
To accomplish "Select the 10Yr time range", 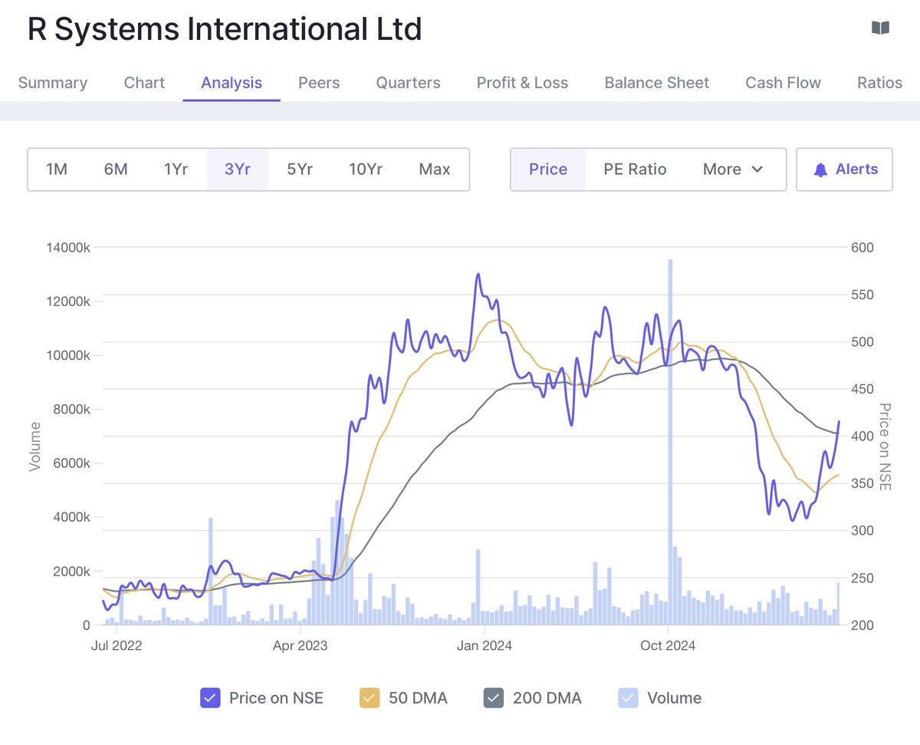I will click(x=366, y=169).
